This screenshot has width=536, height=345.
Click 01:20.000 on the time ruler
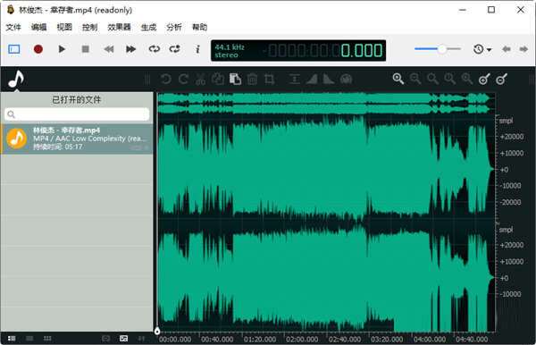coord(260,339)
